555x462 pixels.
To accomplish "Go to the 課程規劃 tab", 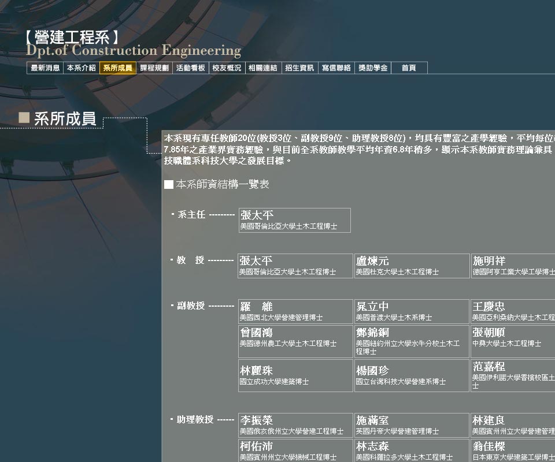I will click(154, 68).
